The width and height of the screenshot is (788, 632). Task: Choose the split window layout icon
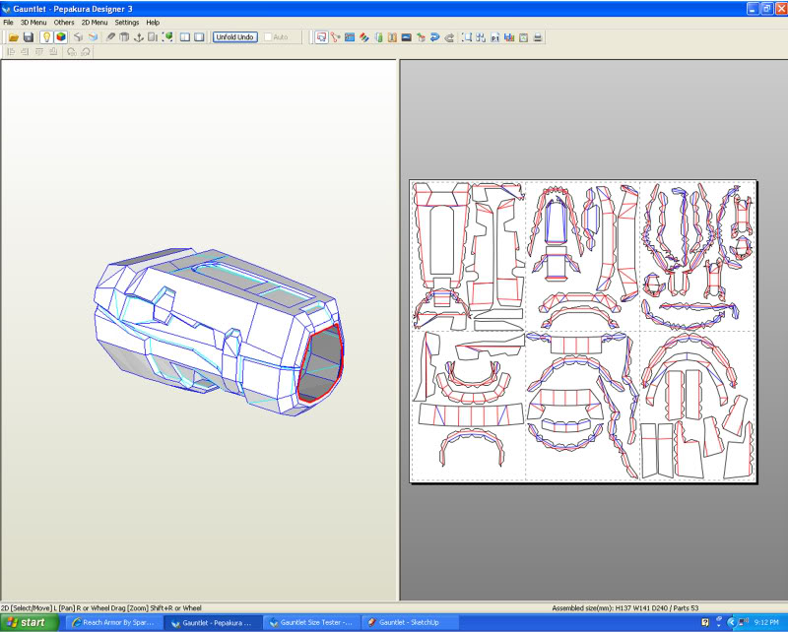185,37
